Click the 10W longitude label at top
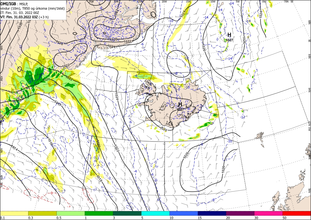The height and width of the screenshot is (220, 311). [213, 2]
